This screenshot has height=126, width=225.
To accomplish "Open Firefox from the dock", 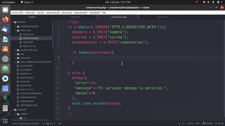I will tap(5, 20).
